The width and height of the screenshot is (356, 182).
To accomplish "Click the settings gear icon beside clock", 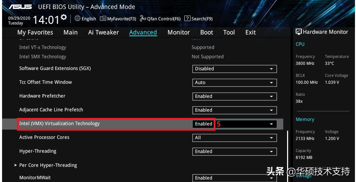I will coord(64,17).
